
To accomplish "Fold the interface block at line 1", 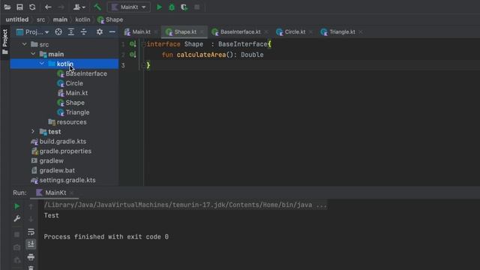I will click(x=143, y=44).
